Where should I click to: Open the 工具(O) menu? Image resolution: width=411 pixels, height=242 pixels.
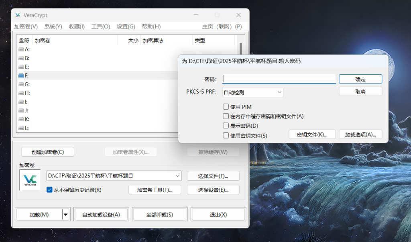(x=101, y=26)
